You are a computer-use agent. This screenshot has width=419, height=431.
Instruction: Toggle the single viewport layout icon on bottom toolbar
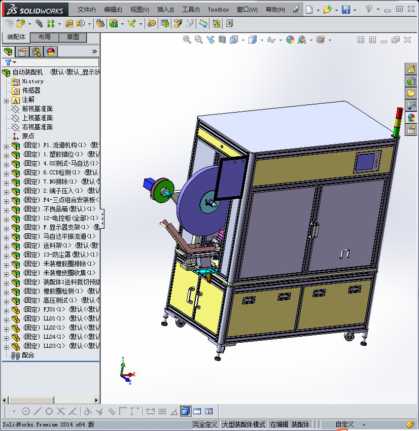[x=197, y=411]
